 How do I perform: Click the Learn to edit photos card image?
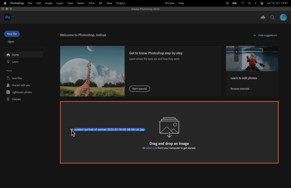click(252, 58)
